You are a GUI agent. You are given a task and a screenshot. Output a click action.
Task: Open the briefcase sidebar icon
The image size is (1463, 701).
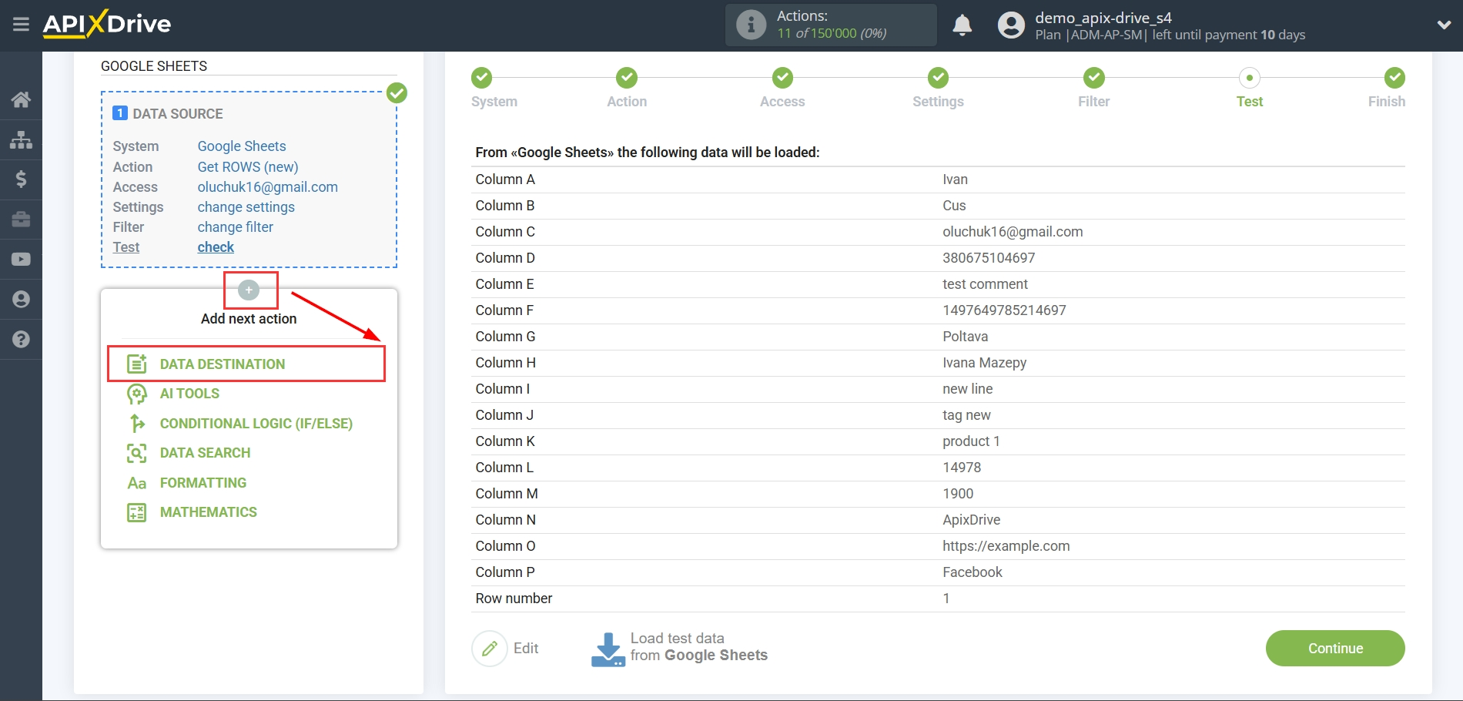[x=21, y=220]
